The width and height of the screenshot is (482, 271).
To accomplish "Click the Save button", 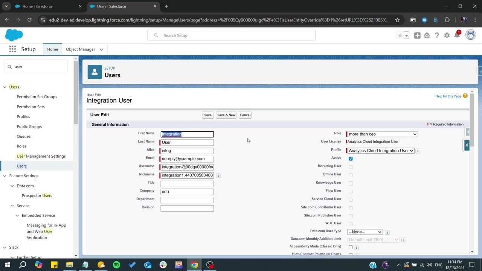I will coord(208,115).
